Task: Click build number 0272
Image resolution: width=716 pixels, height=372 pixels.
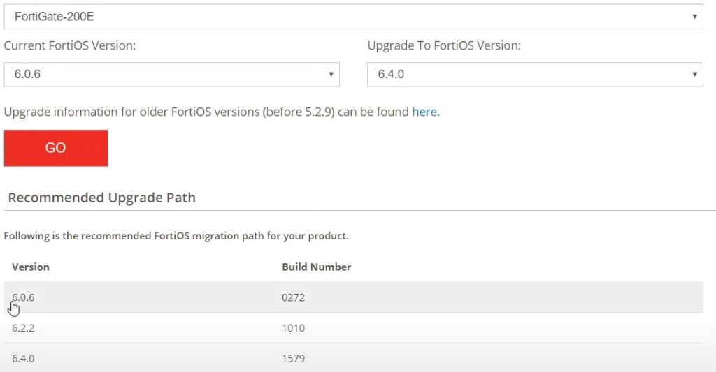Action: click(x=293, y=297)
